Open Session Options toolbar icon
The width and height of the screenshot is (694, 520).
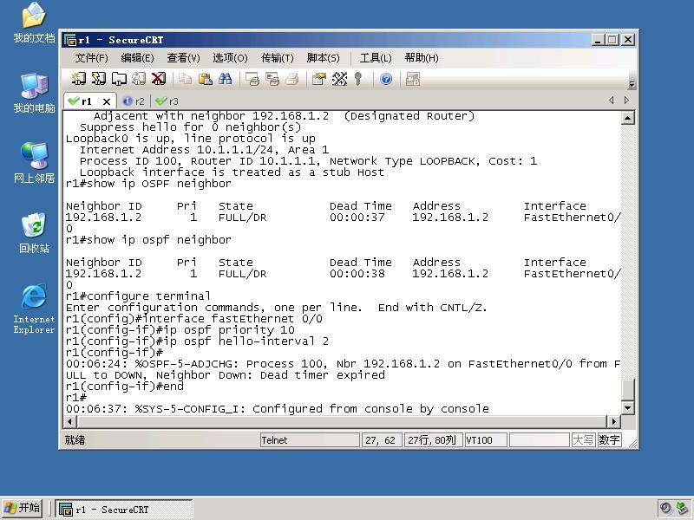(318, 79)
